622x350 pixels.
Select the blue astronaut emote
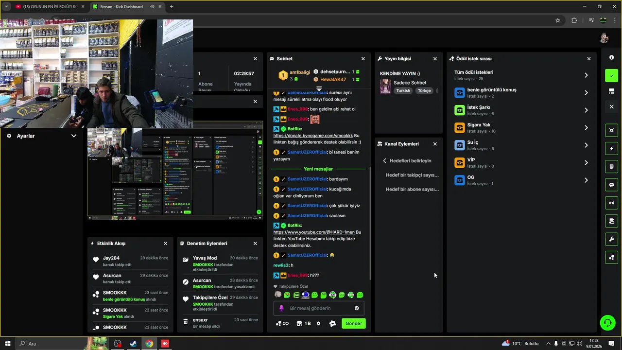(x=305, y=295)
